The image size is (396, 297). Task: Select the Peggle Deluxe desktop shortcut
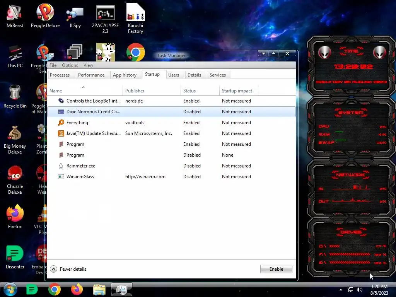pos(45,15)
